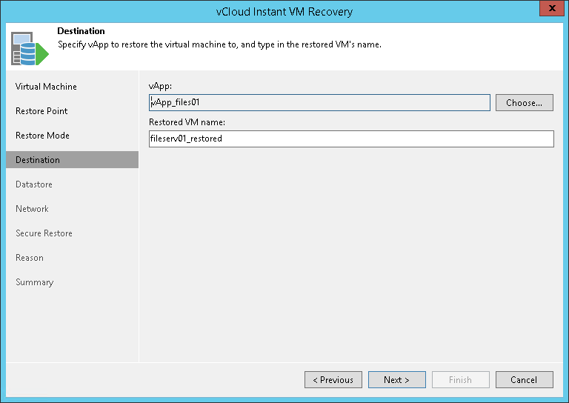The width and height of the screenshot is (569, 403).
Task: Click the Finish button
Action: click(460, 380)
